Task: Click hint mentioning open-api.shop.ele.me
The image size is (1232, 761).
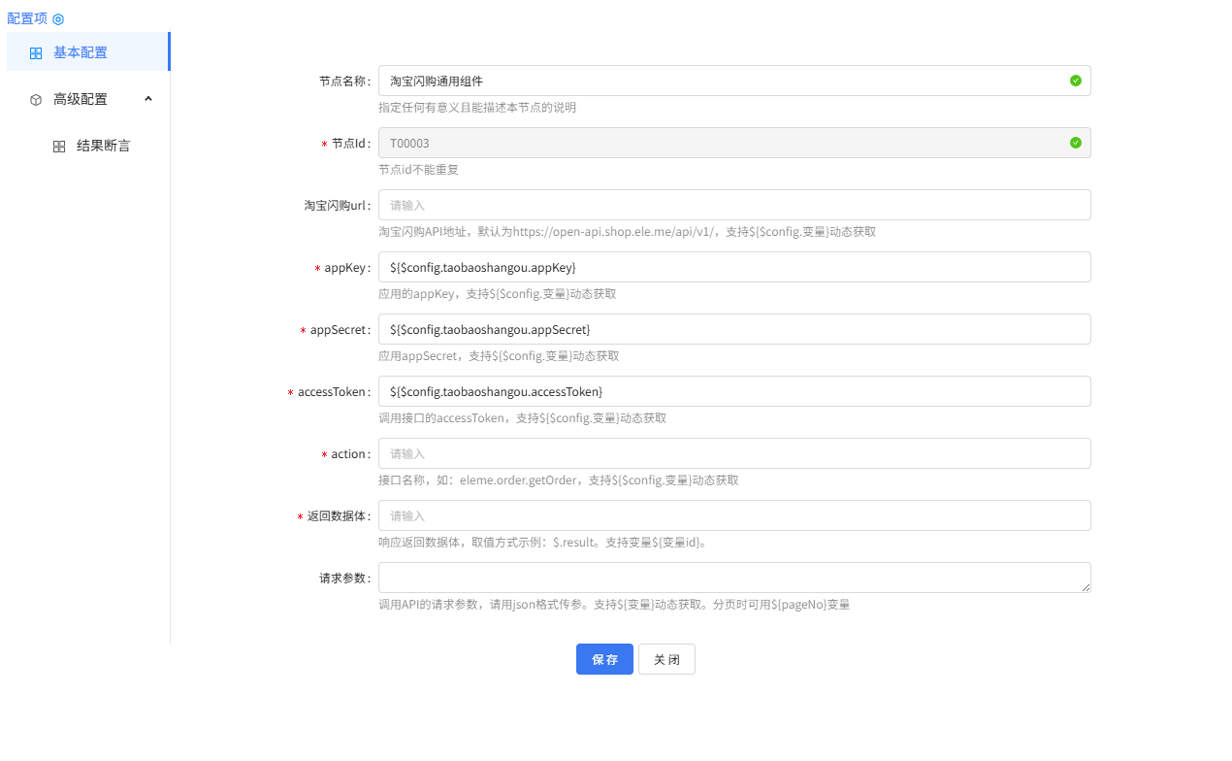Action: [627, 232]
